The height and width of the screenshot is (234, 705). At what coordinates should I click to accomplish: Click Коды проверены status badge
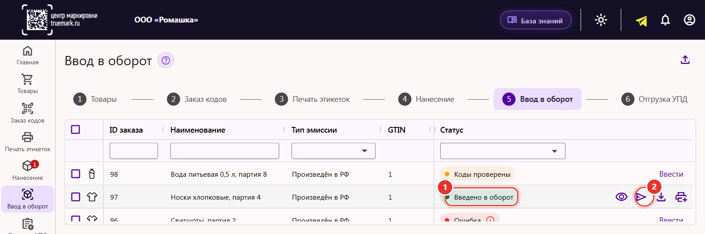pyautogui.click(x=478, y=174)
